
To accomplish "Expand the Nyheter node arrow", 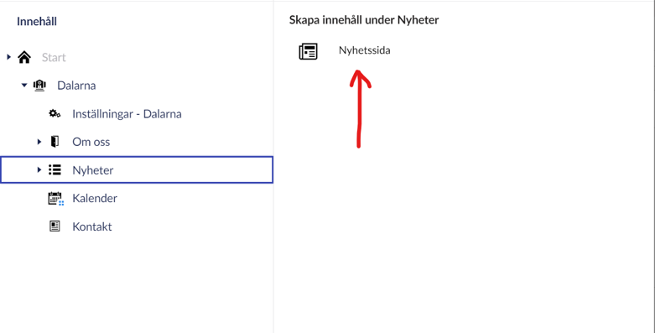I will (39, 169).
